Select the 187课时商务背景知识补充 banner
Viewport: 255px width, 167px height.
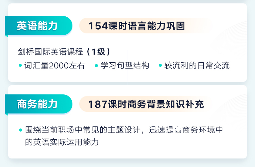(146, 104)
